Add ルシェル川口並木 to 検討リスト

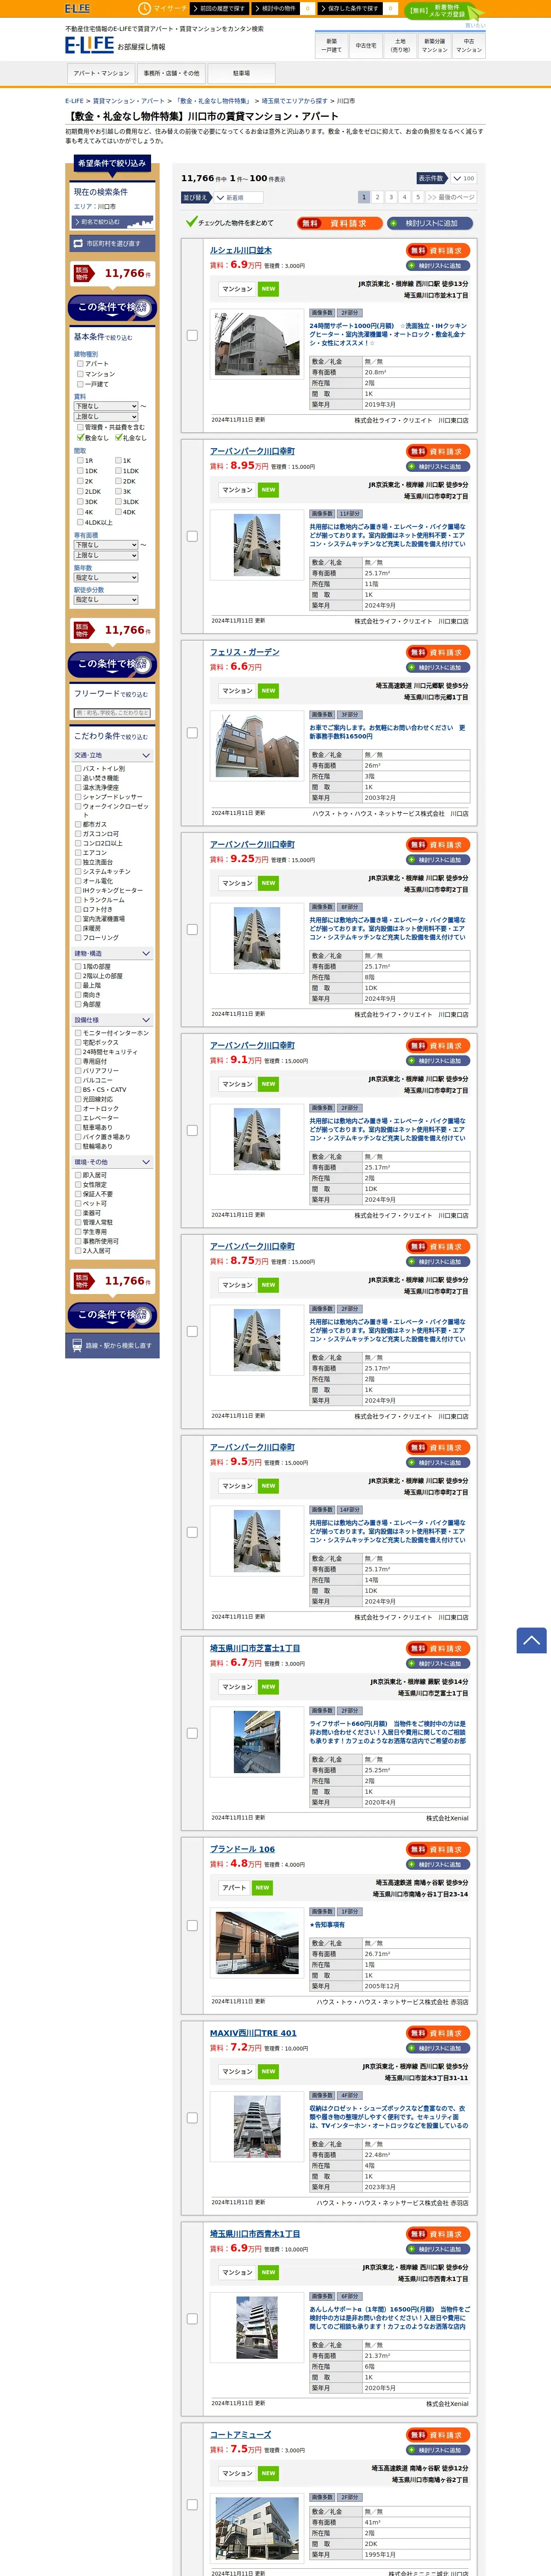[x=438, y=266]
